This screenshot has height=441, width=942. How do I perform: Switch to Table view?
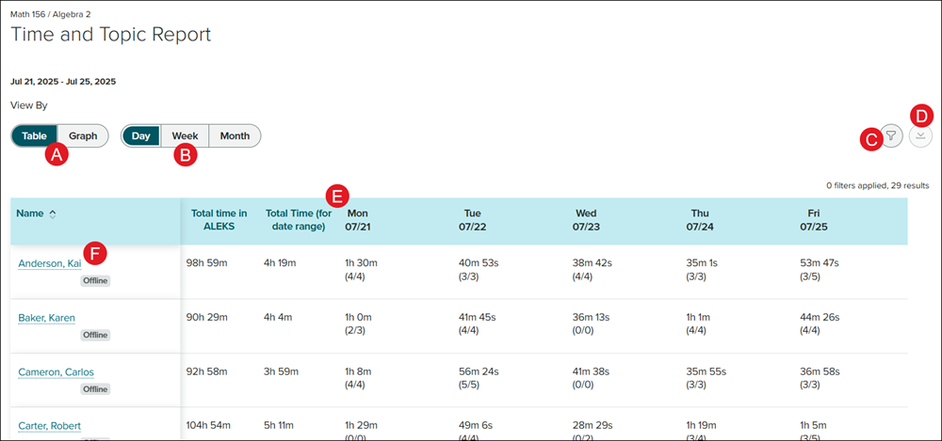pos(35,135)
